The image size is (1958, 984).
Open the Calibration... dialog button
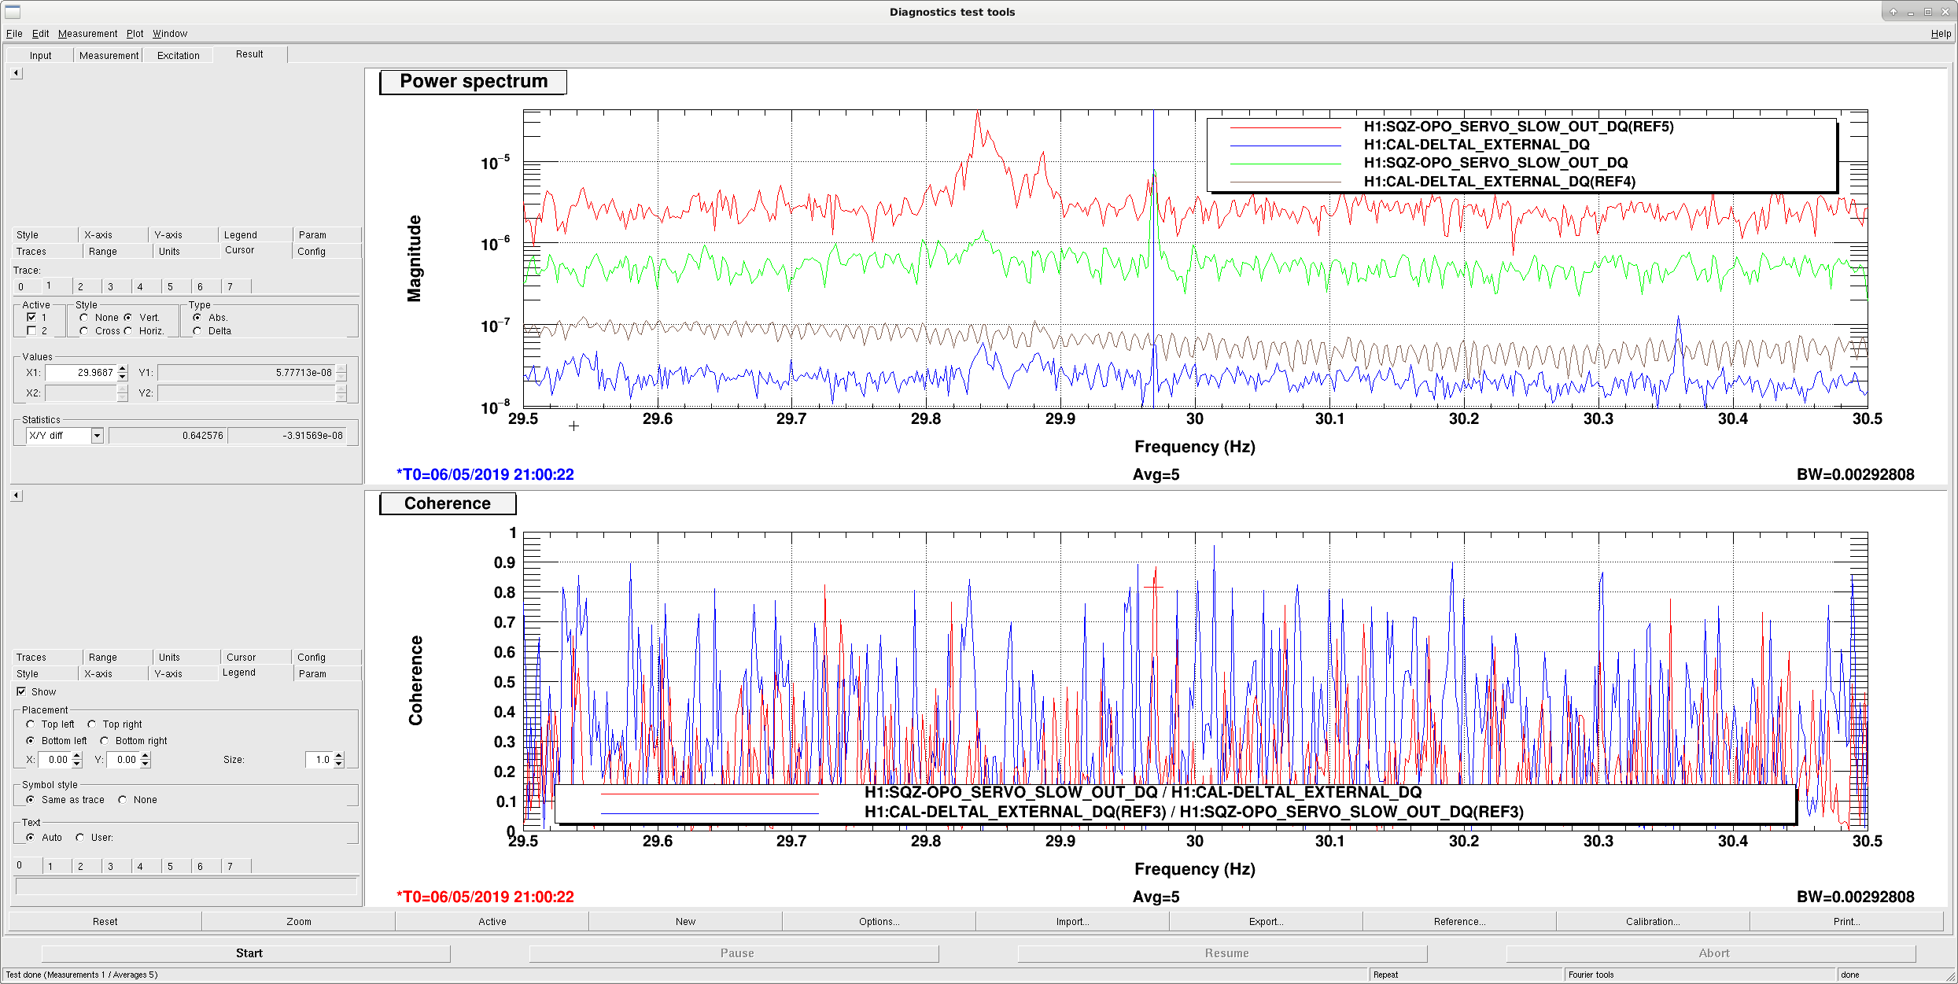[1653, 922]
